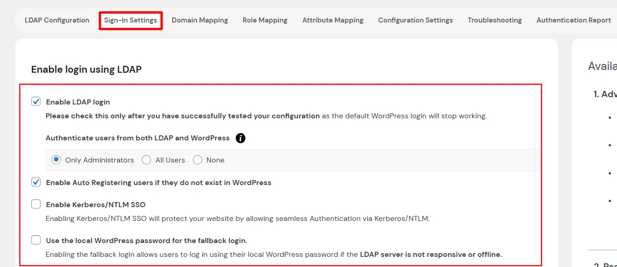Click the Enable login using LDAP heading
This screenshot has width=617, height=267.
click(x=86, y=69)
